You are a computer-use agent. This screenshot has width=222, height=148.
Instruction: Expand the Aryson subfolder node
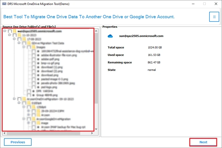(x=28, y=115)
